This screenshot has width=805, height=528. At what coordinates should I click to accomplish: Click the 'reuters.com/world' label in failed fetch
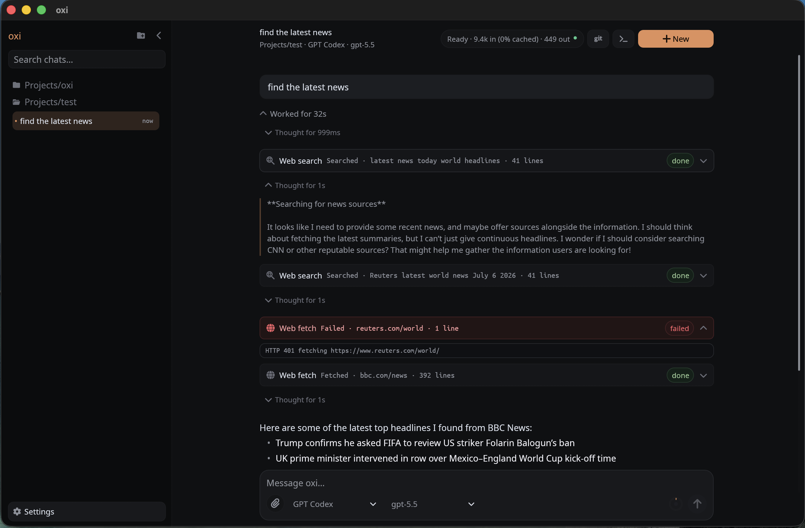(x=389, y=328)
